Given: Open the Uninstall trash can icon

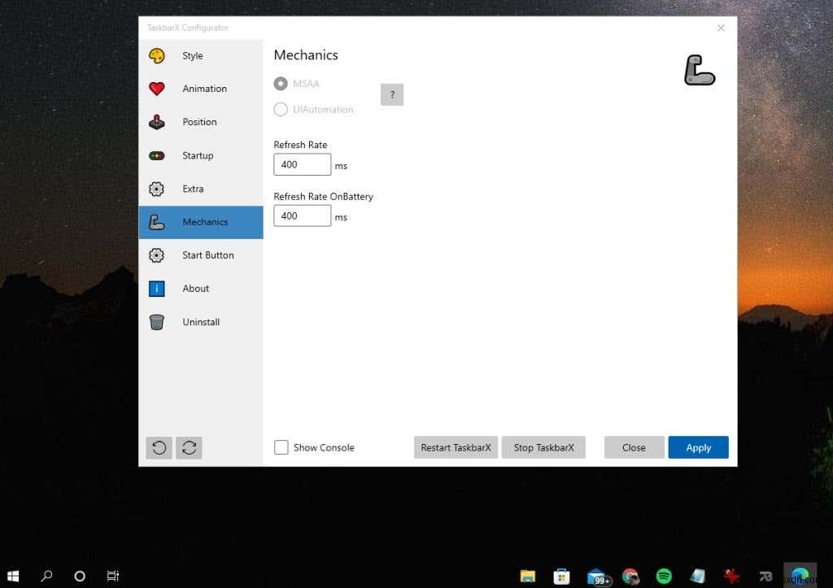Looking at the screenshot, I should tap(157, 322).
